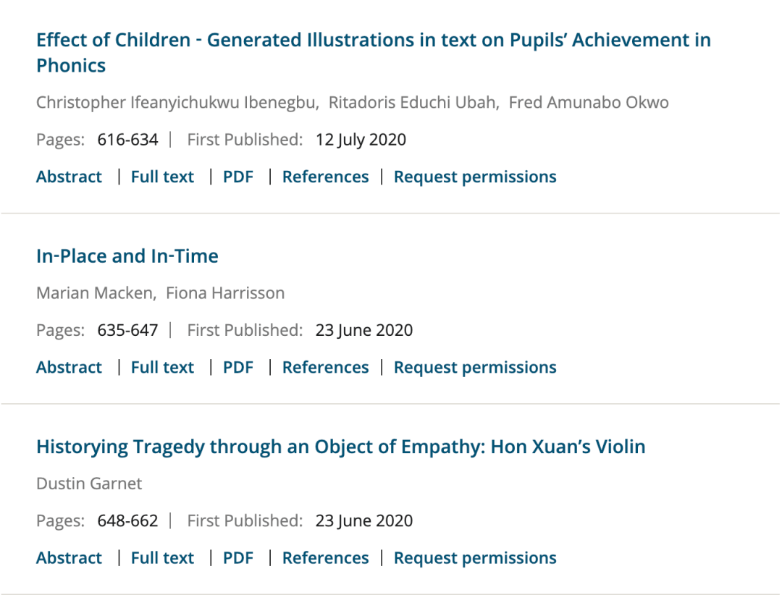Open Historying Tragedy Hon Xuan's Violin article
The image size is (782, 595).
pyautogui.click(x=340, y=447)
